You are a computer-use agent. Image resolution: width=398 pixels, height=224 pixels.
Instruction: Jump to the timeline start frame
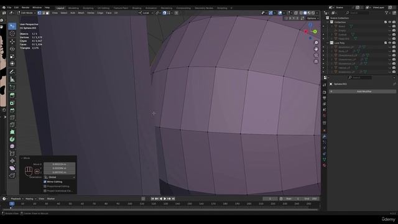click(x=152, y=199)
